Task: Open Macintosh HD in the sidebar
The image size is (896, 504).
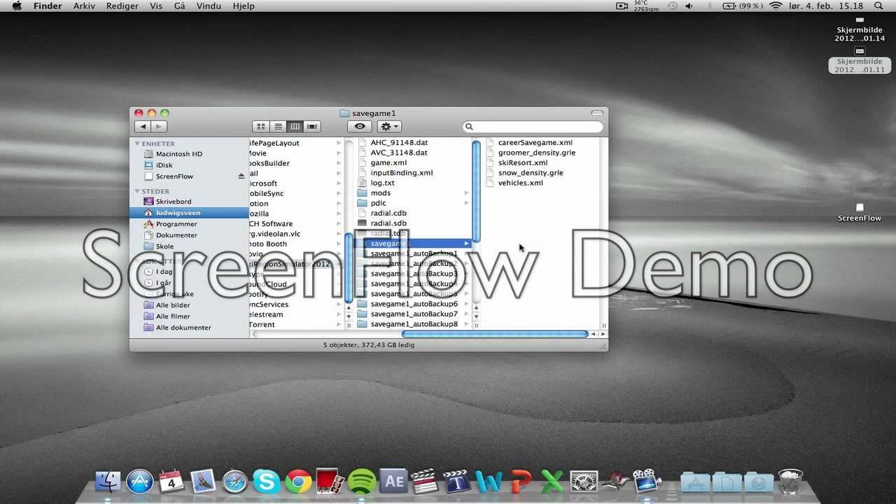Action: (178, 154)
